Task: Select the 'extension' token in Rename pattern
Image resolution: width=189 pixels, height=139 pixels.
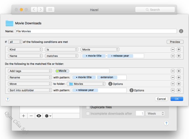Action: click(107, 77)
